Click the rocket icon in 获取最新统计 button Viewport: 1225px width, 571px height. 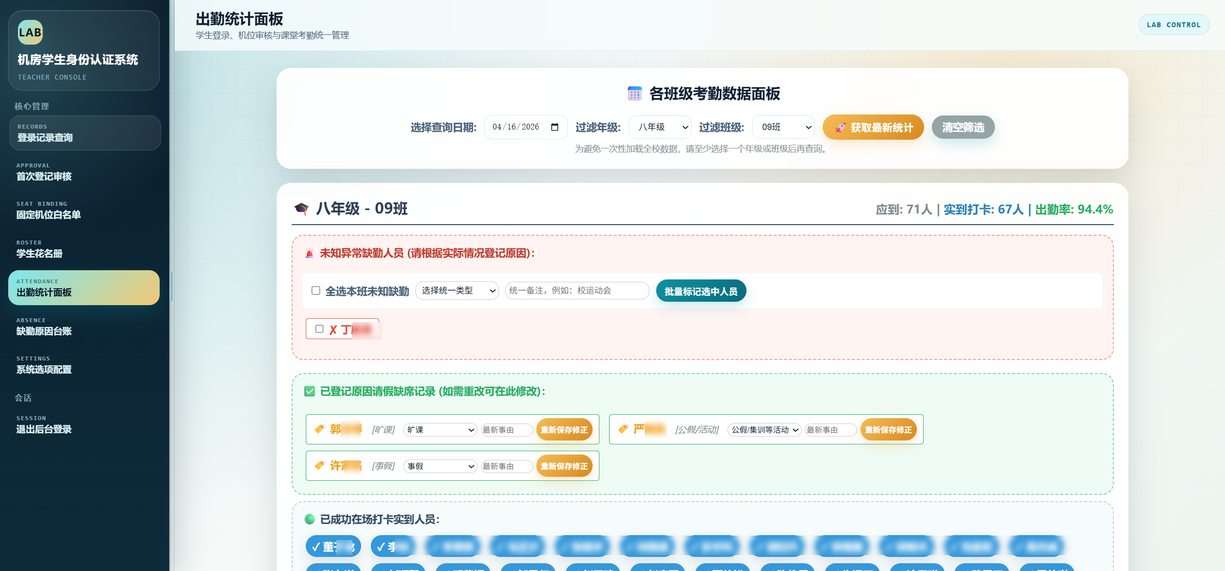click(x=841, y=128)
